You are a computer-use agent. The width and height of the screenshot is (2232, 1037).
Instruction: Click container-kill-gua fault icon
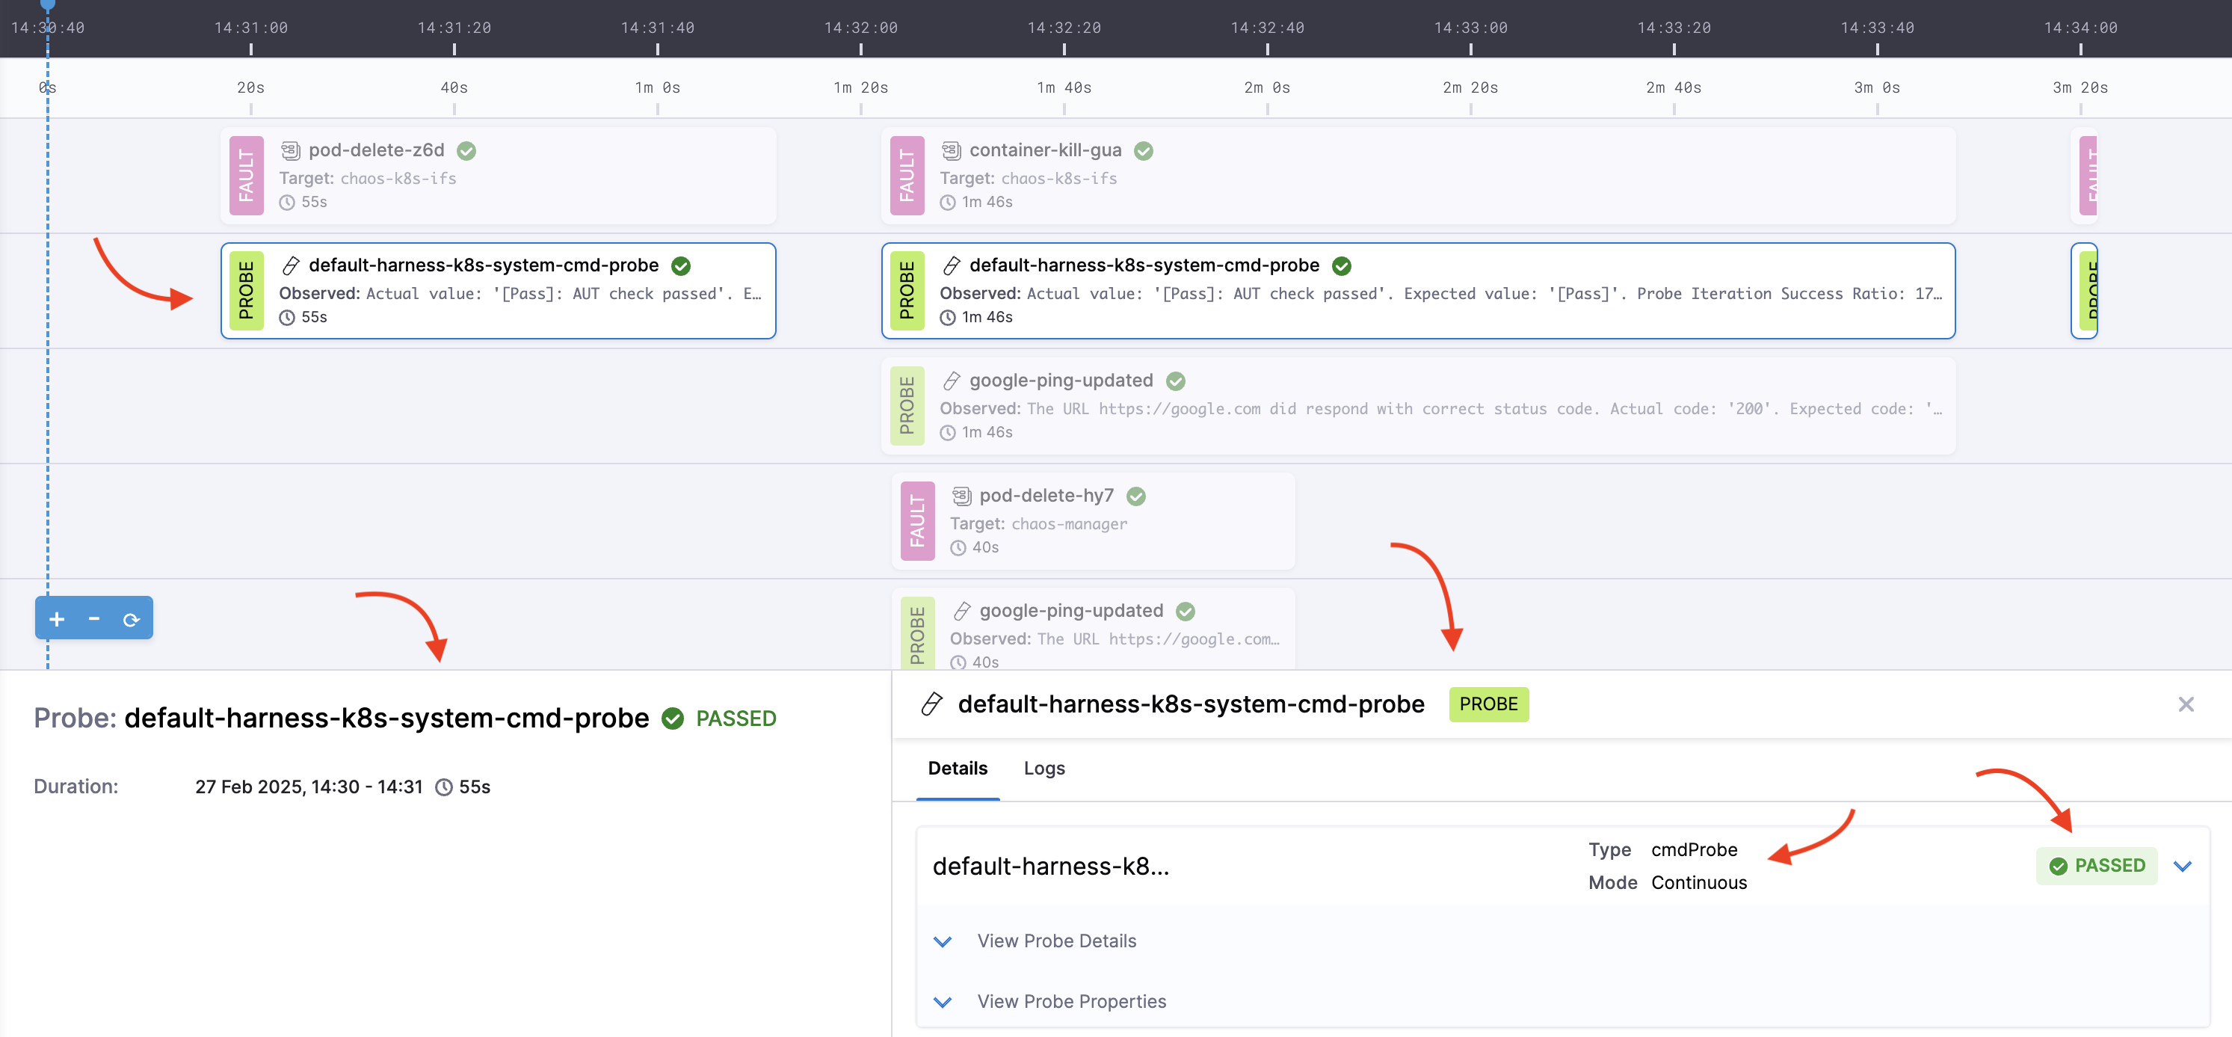951,151
